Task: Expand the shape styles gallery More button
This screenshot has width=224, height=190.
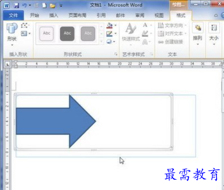Action: [101, 41]
